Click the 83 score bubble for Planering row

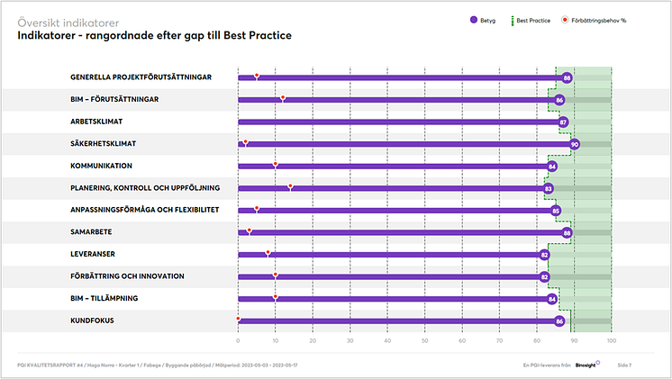pyautogui.click(x=549, y=188)
